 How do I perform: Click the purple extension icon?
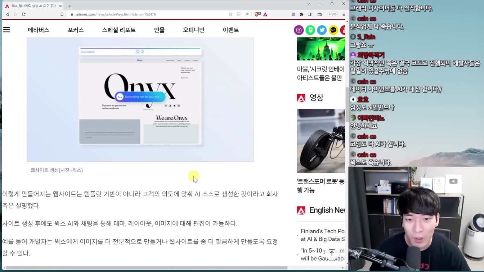[x=293, y=14]
